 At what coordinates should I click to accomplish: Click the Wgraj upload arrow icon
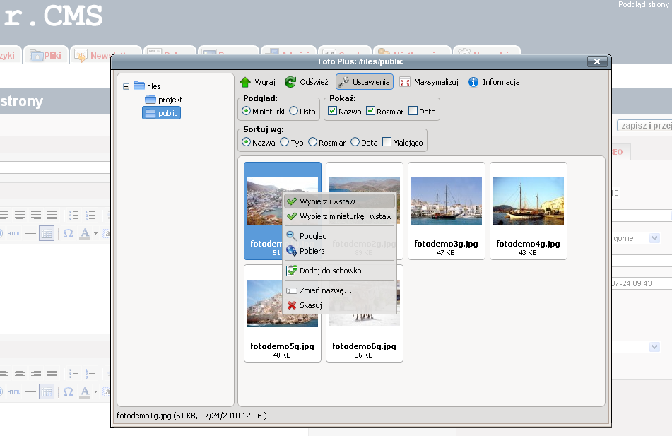coord(245,82)
